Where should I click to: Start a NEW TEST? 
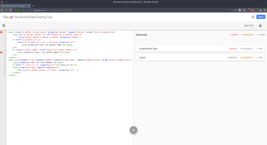249,26
